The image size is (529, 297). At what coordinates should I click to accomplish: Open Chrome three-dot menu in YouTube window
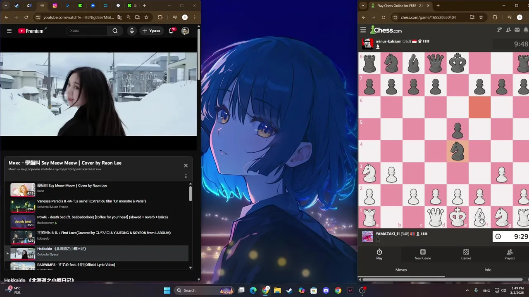[x=195, y=17]
